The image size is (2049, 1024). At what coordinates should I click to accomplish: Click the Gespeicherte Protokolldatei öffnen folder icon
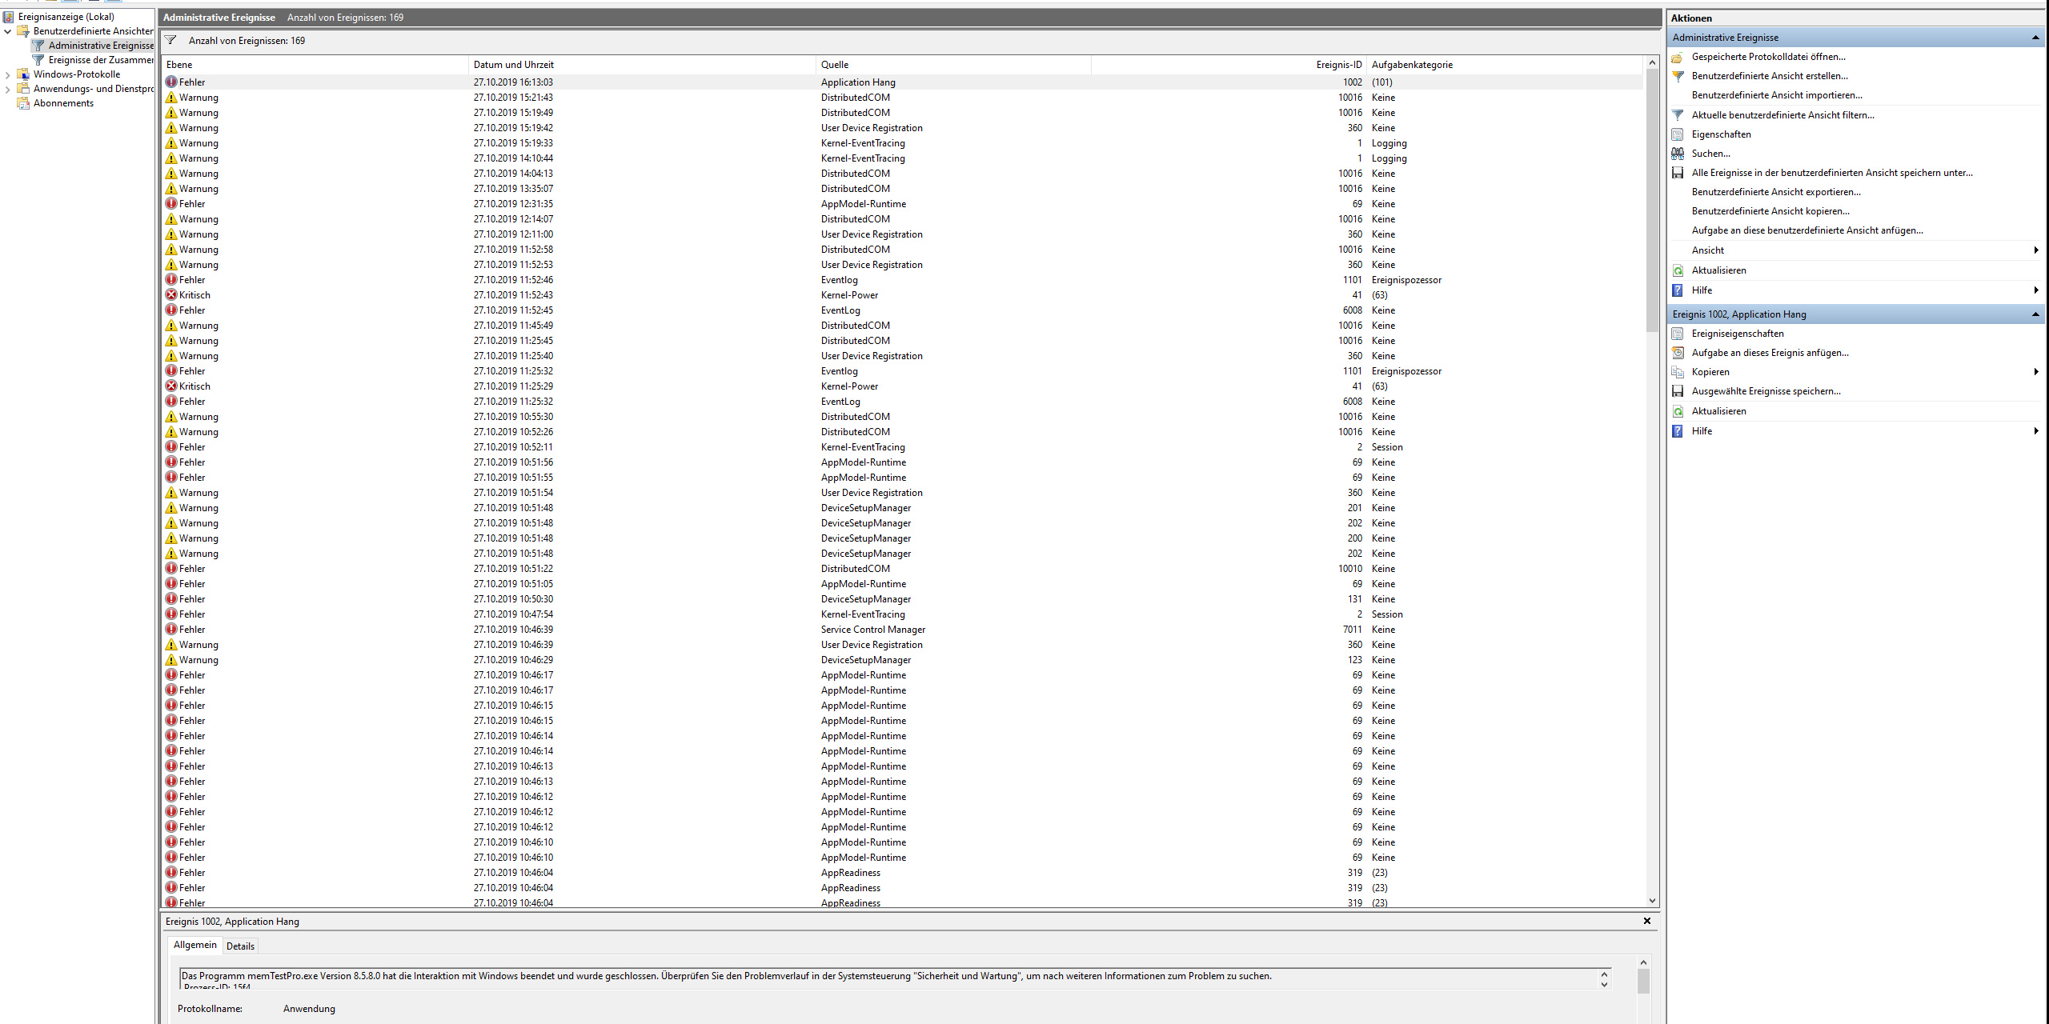[x=1678, y=57]
